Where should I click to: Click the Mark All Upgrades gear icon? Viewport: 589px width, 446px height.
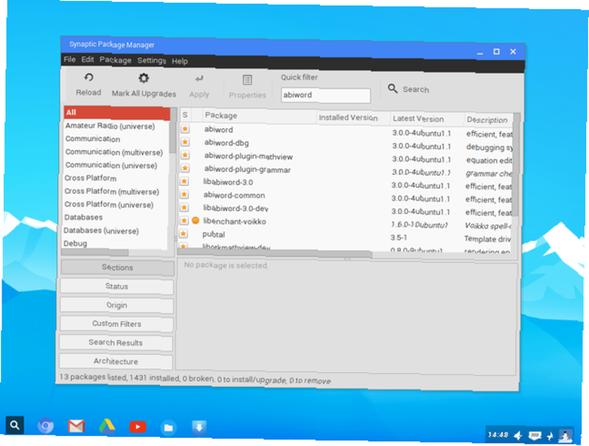pos(144,78)
